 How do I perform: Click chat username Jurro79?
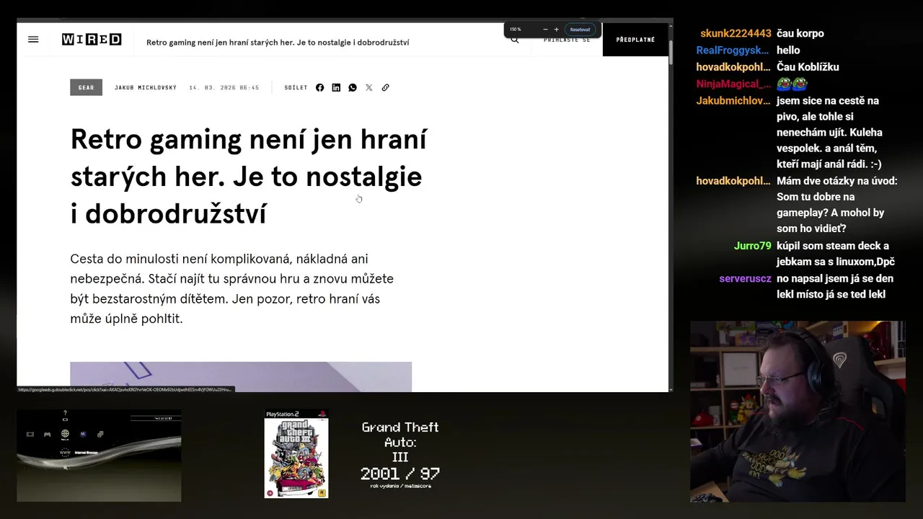coord(753,246)
